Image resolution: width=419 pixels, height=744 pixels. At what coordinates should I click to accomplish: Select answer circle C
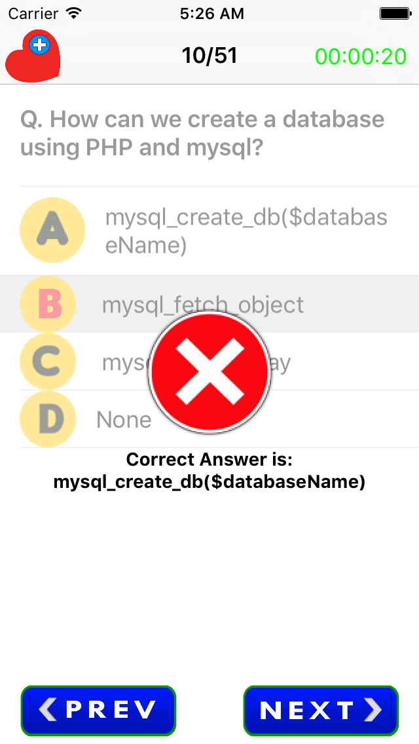pos(48,362)
